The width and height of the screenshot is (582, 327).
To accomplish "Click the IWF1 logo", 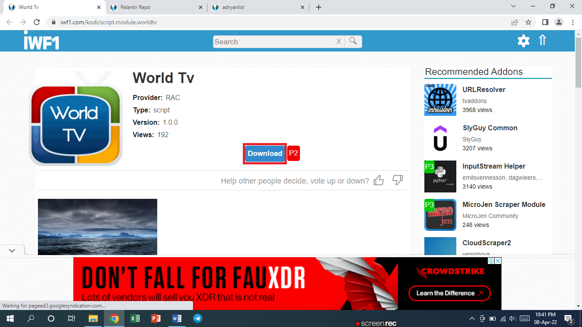I will pos(41,40).
